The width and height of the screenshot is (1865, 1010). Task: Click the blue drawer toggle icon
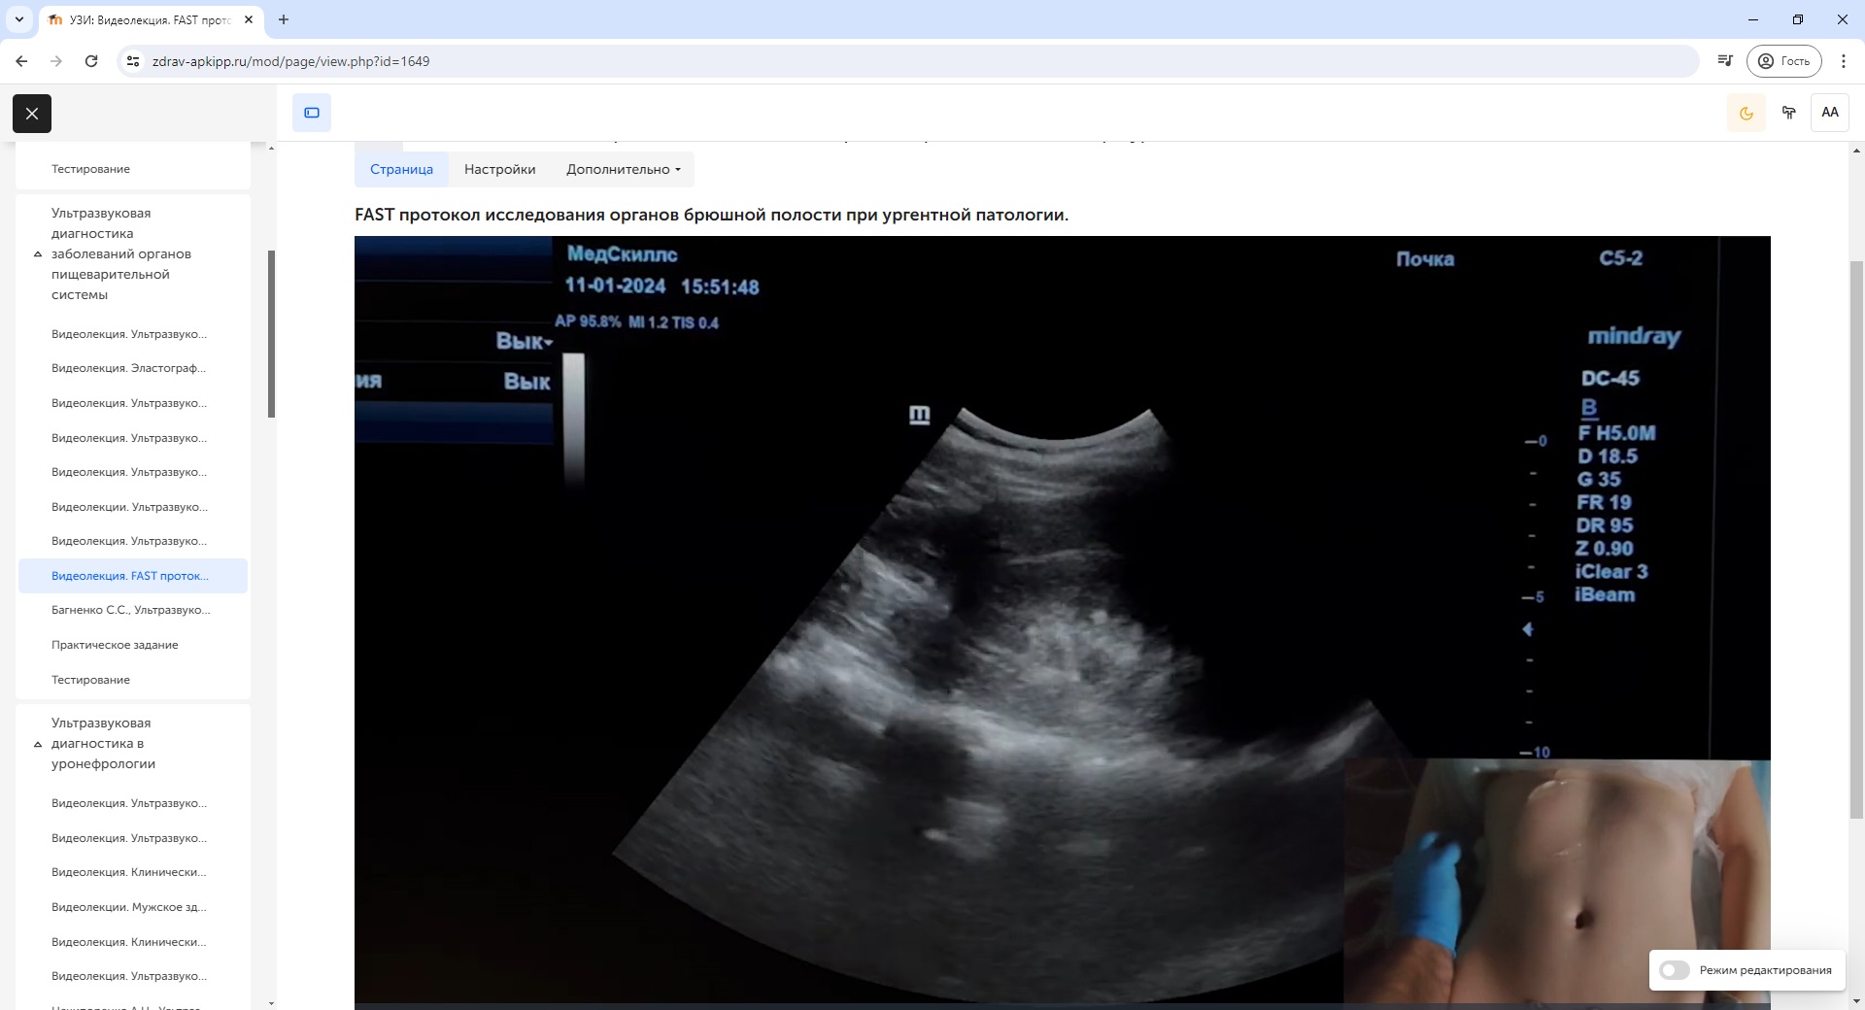312,113
